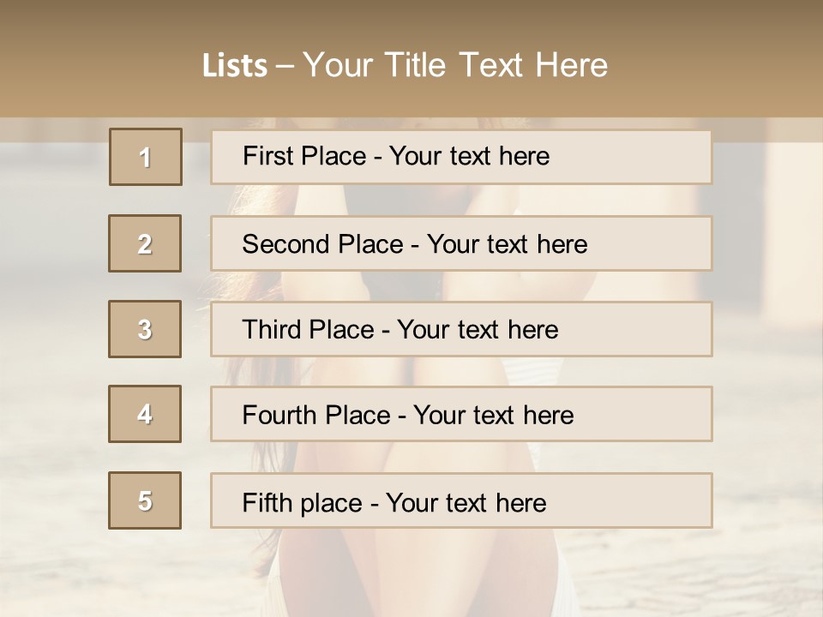Click 'Your text here' in Fifth place box
823x617 pixels.
[466, 502]
